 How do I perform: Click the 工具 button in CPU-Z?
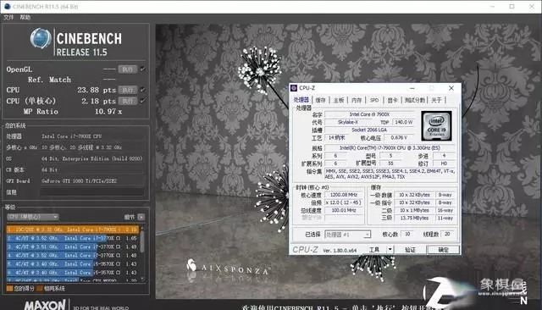(x=374, y=250)
